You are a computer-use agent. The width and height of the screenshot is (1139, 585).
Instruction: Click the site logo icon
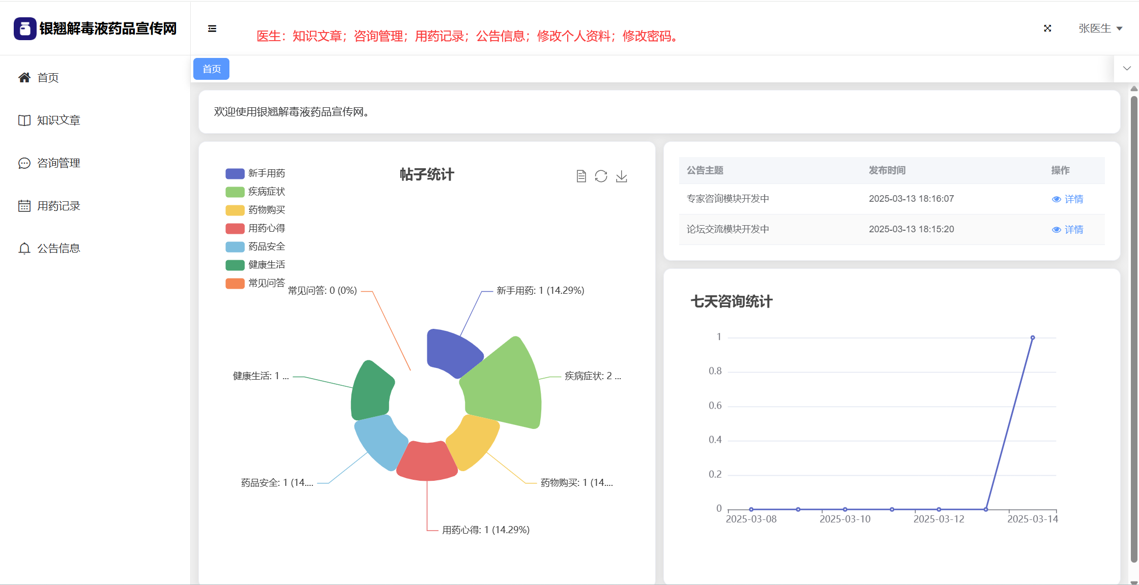point(25,28)
